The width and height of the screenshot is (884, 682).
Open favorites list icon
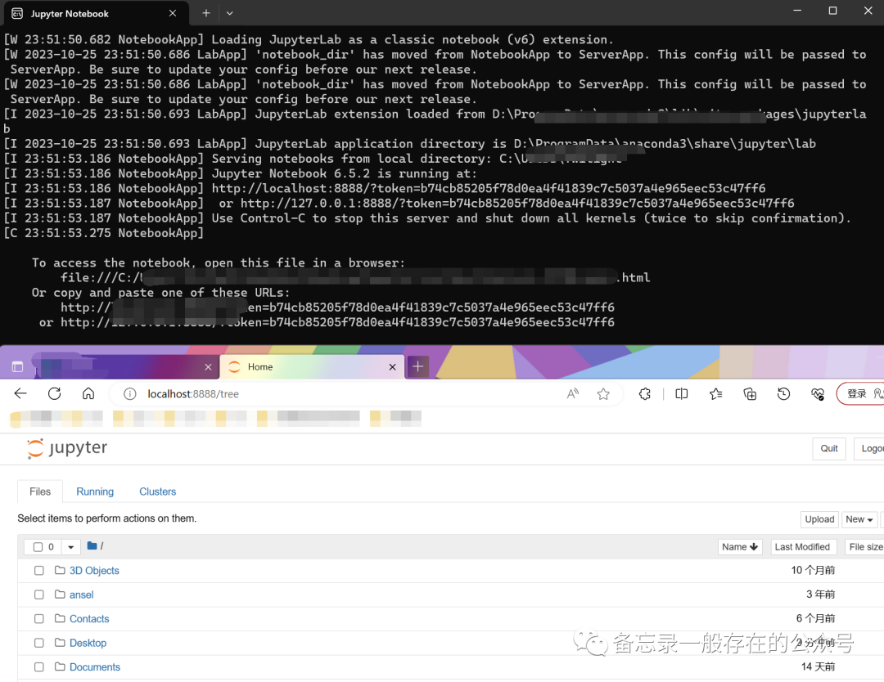[x=716, y=393]
